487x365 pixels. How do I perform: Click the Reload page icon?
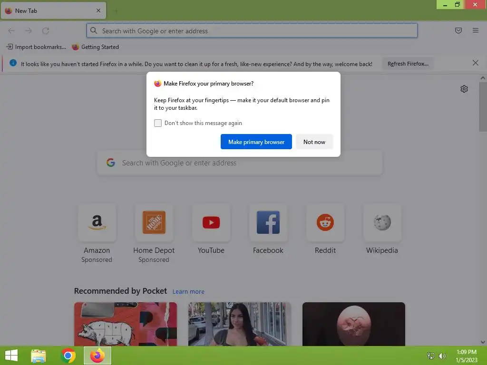tap(46, 30)
